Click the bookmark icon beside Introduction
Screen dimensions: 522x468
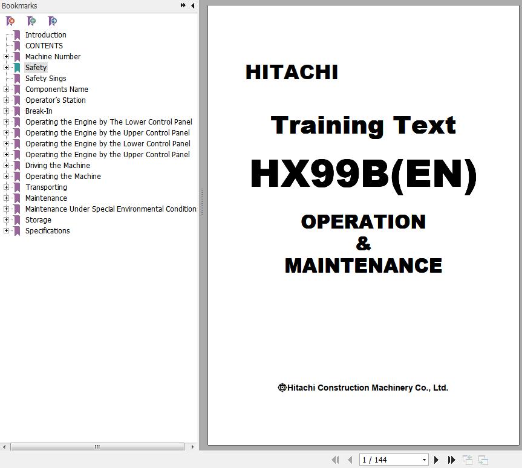pos(17,35)
